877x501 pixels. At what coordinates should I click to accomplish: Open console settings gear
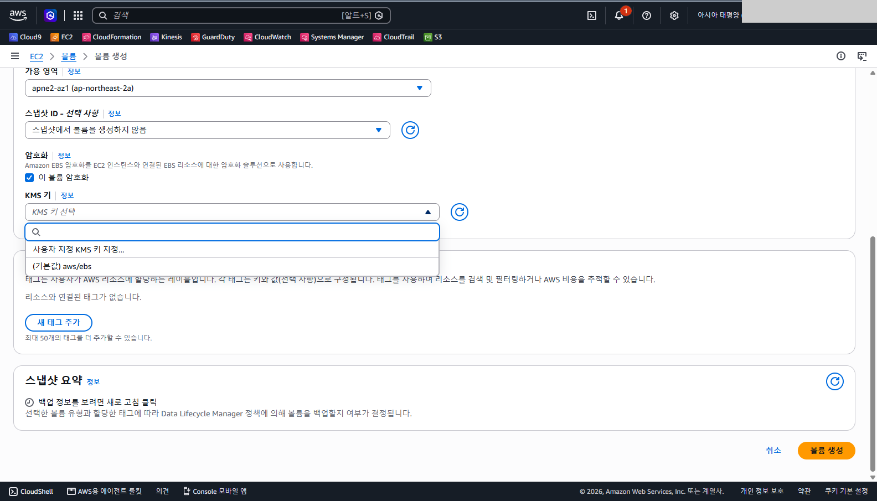tap(674, 16)
